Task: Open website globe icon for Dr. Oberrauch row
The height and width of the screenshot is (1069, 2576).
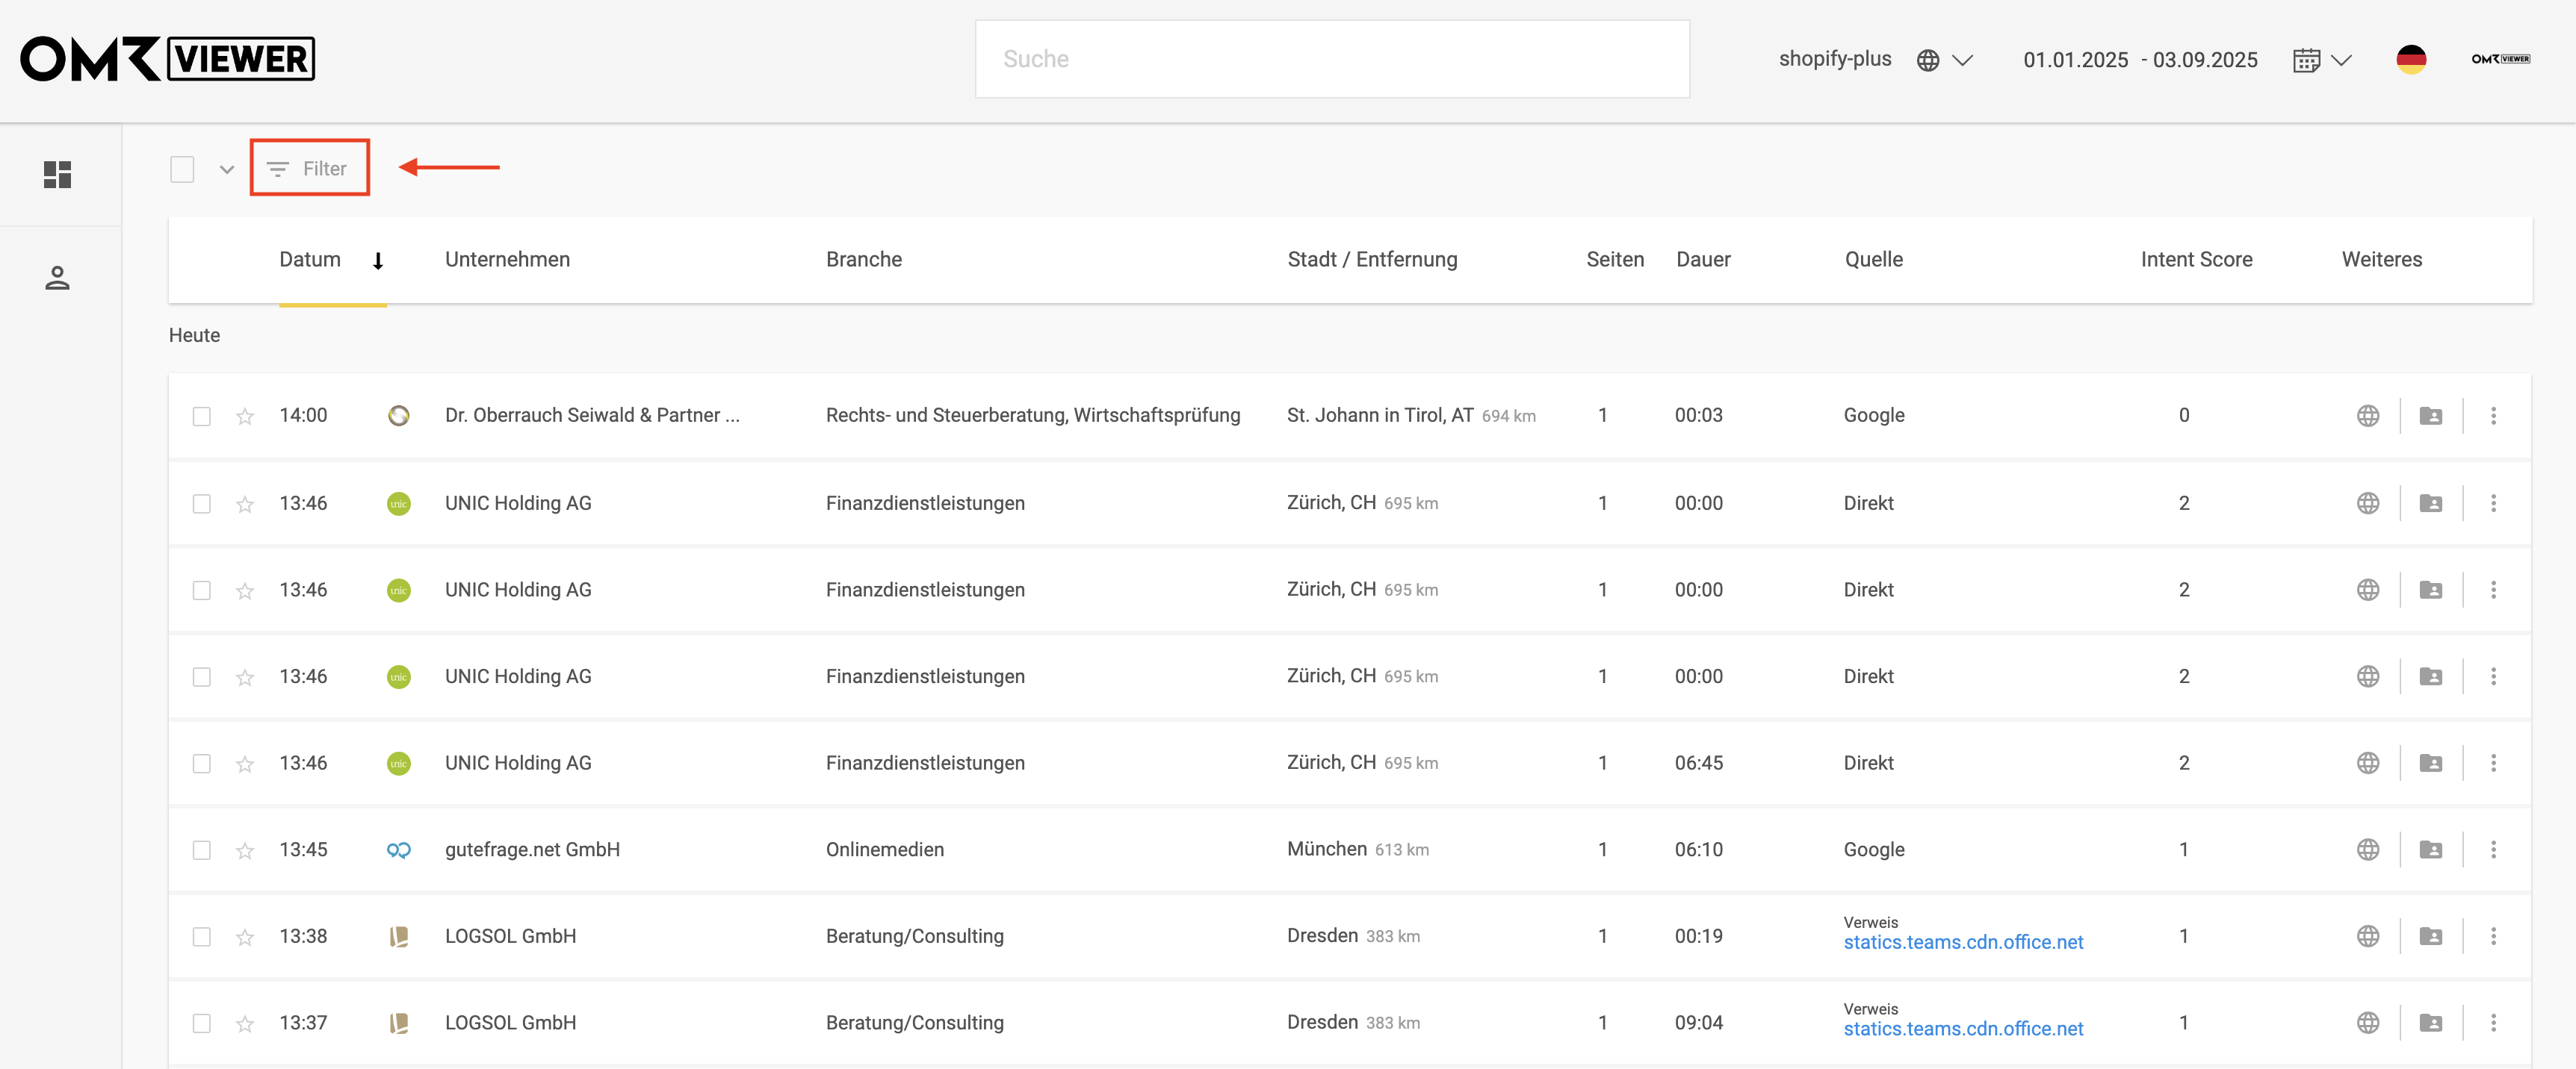Action: pyautogui.click(x=2368, y=416)
